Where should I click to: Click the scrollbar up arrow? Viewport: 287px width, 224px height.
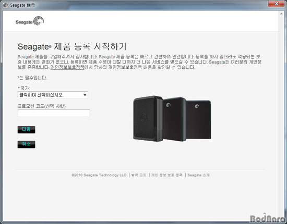[x=281, y=14]
